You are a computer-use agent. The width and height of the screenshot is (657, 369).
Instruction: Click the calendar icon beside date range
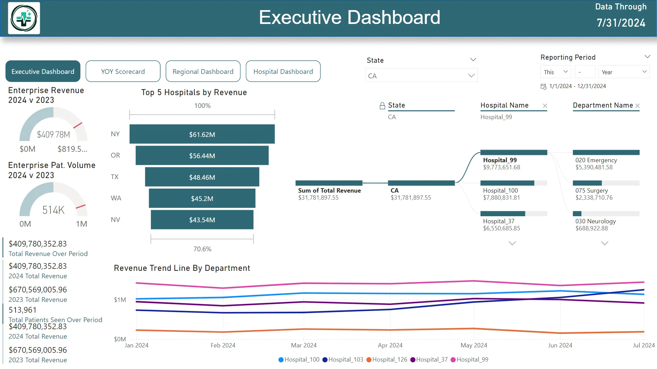pos(543,87)
